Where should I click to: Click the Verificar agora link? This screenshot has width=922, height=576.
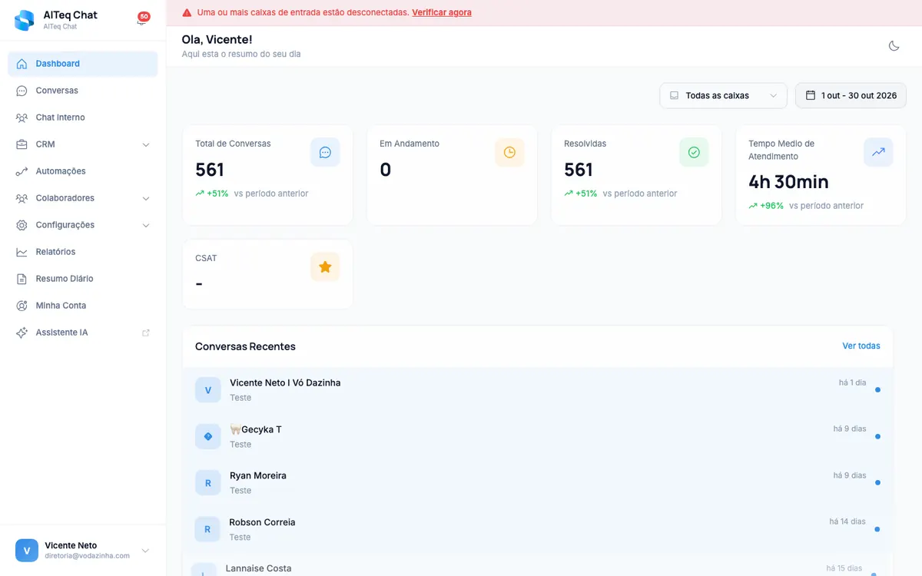pyautogui.click(x=442, y=12)
